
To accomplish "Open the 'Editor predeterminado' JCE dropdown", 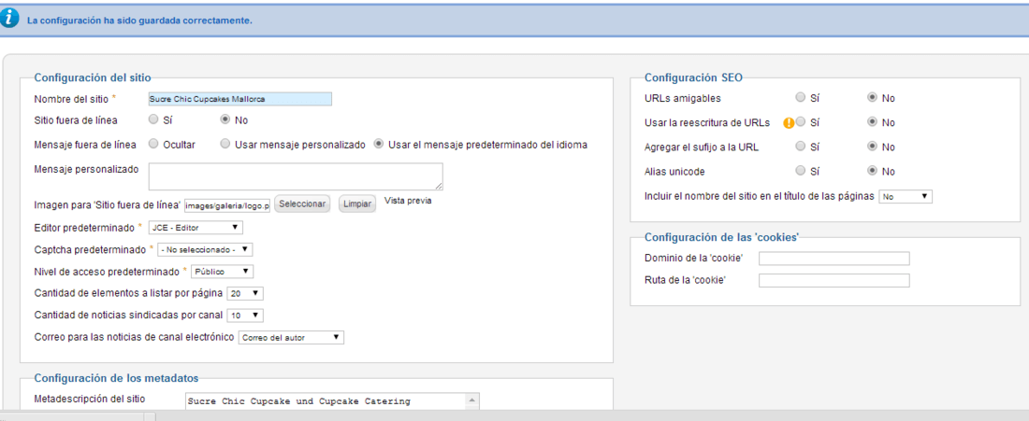I will (196, 227).
